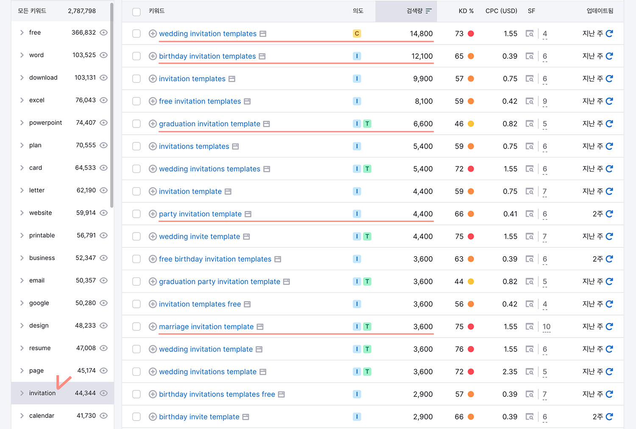Toggle eye icon for 'invitation' keyword group
The image size is (636, 429).
click(103, 393)
